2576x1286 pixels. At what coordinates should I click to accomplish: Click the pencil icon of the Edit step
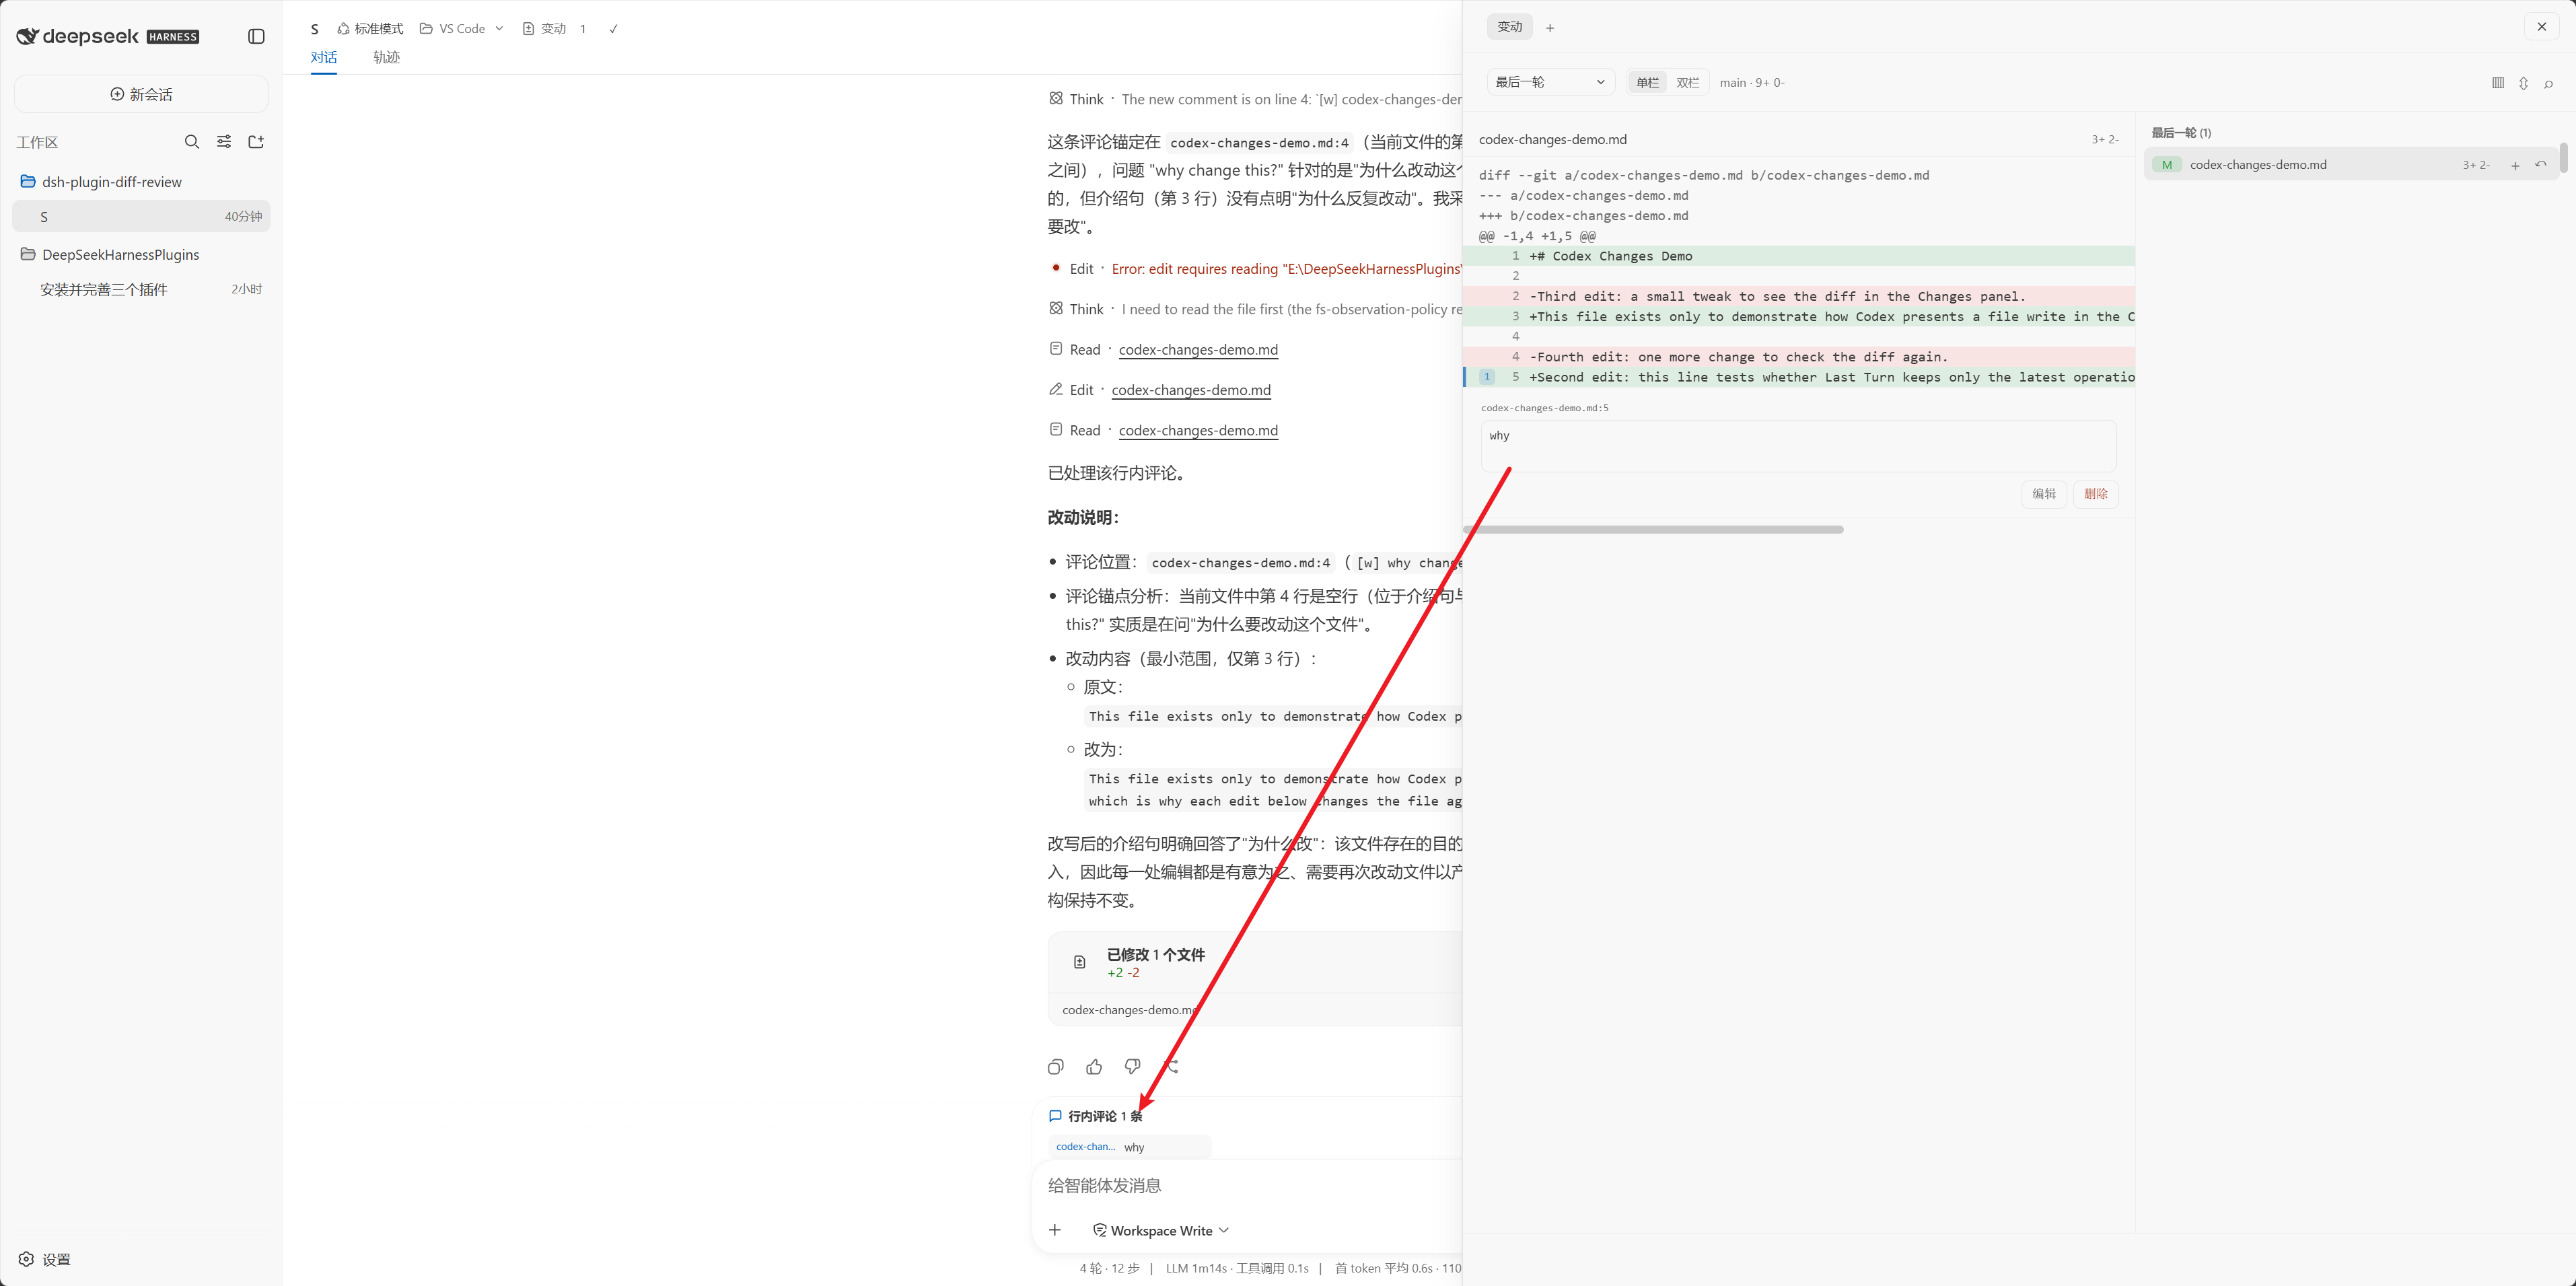(1055, 390)
